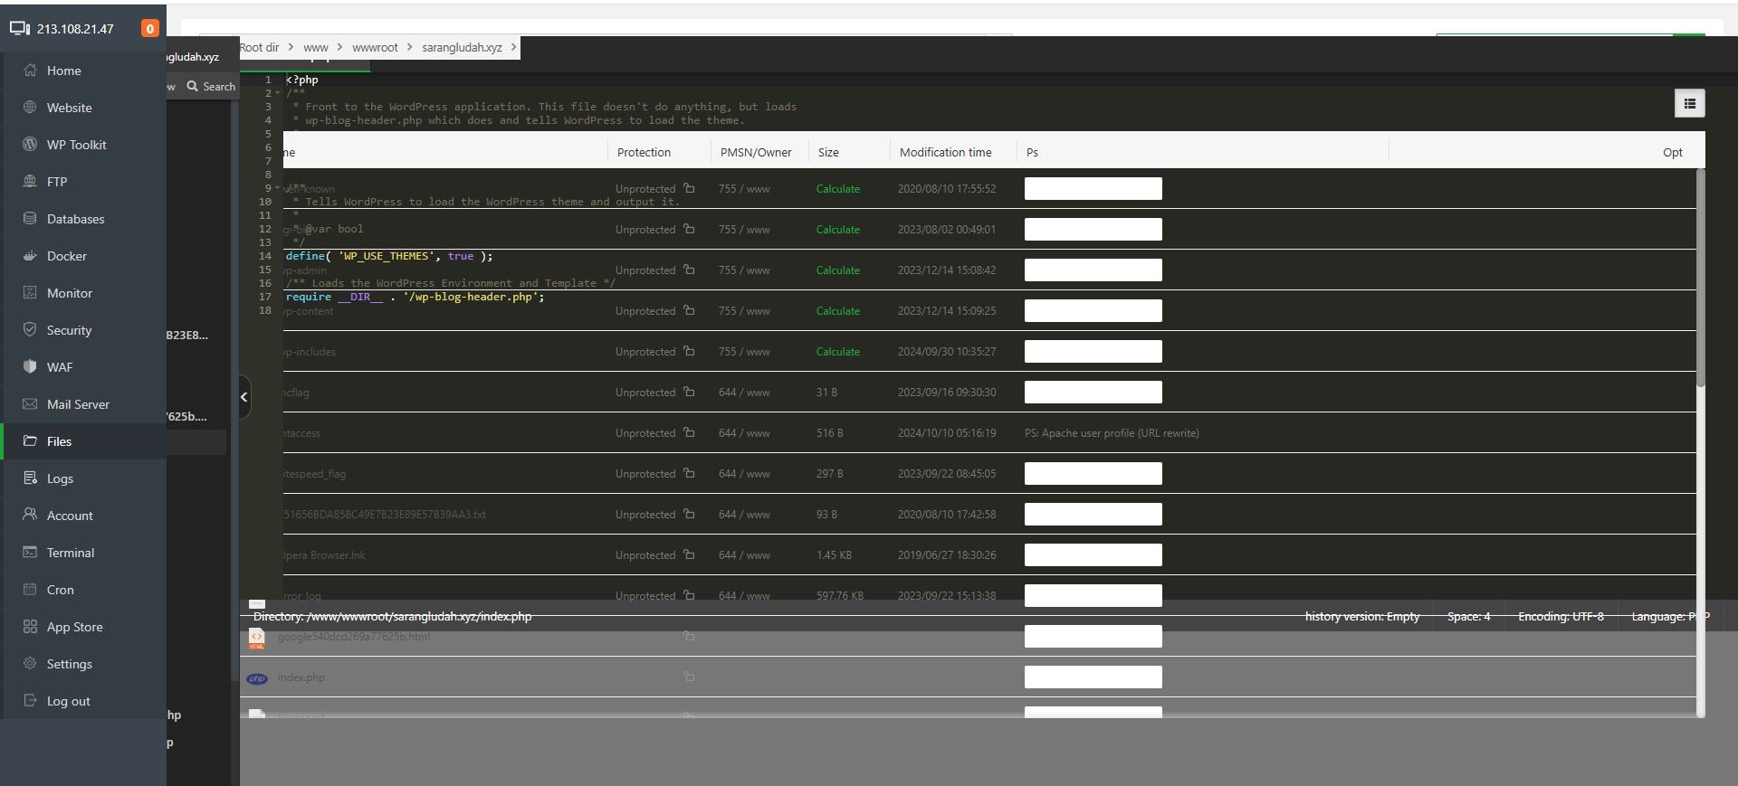Sort files by the Size column header

(828, 153)
